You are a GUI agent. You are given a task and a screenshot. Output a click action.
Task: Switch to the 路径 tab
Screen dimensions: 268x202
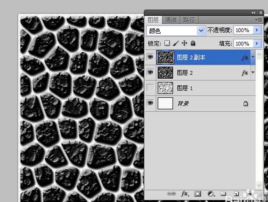[x=189, y=20]
